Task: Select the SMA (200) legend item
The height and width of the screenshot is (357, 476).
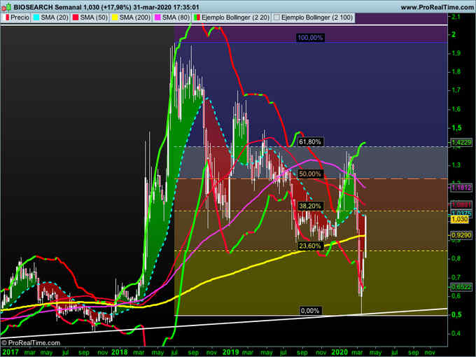Action: [131, 17]
